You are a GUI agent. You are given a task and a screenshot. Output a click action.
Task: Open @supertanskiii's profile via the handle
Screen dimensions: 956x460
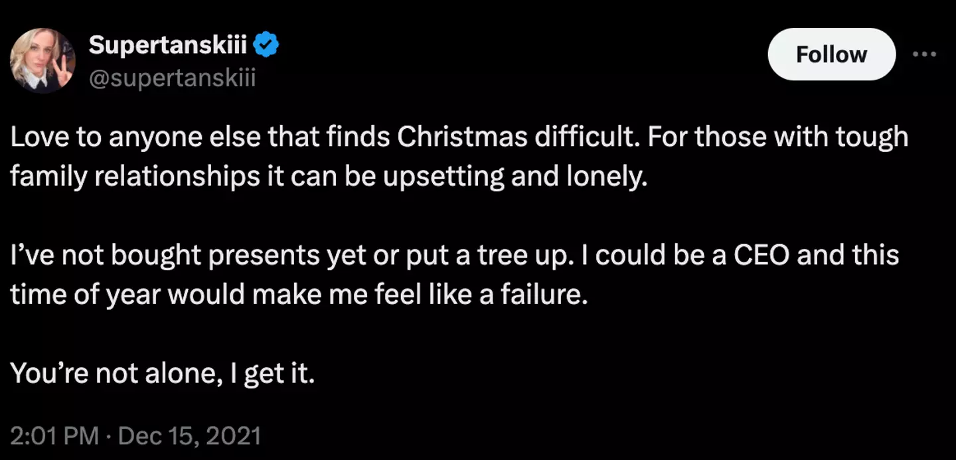click(173, 78)
